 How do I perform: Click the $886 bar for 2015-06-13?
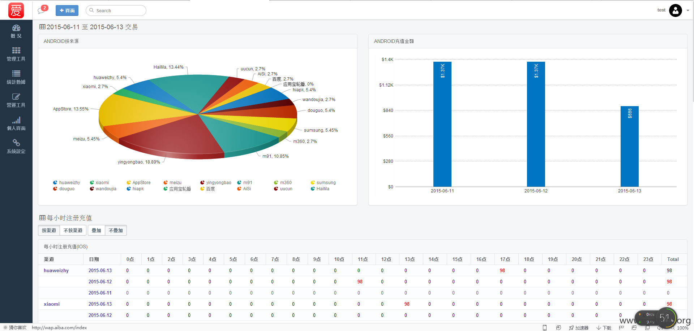(630, 146)
